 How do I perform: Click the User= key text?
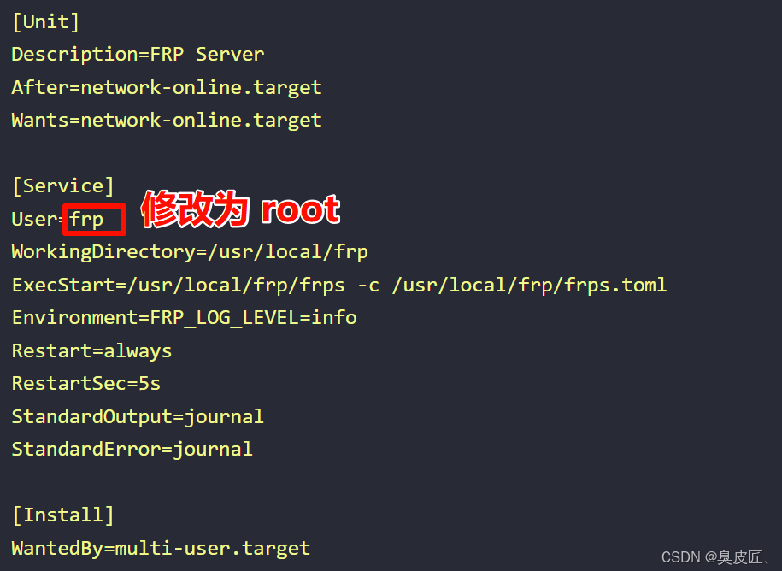point(40,220)
